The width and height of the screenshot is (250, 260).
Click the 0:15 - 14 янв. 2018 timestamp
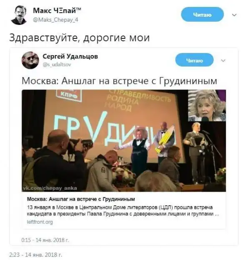click(45, 240)
